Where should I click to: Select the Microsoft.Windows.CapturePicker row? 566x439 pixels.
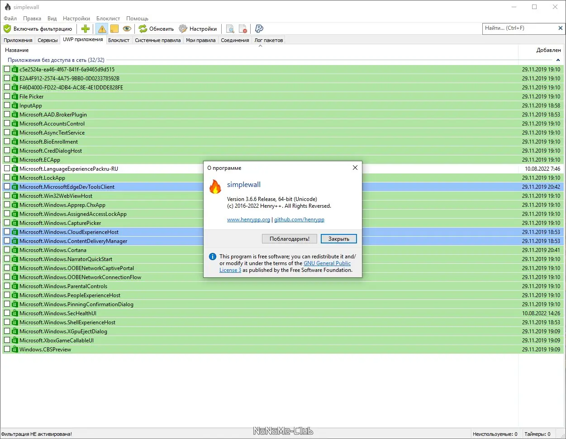[282, 223]
